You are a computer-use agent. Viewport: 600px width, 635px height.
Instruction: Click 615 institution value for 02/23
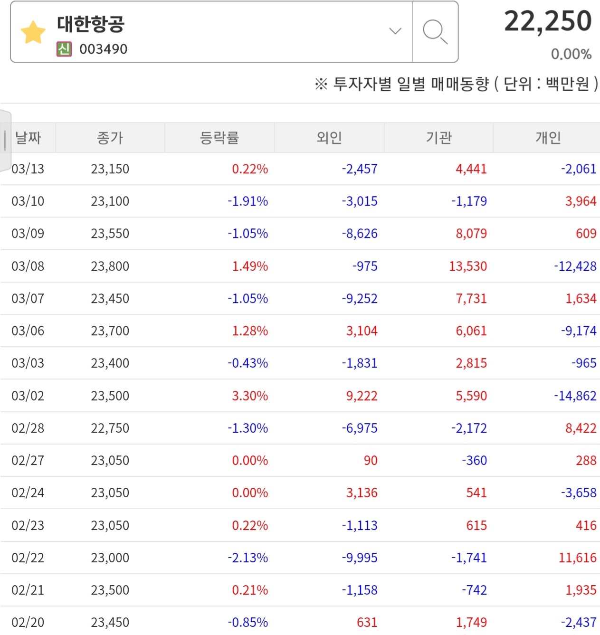pyautogui.click(x=476, y=526)
